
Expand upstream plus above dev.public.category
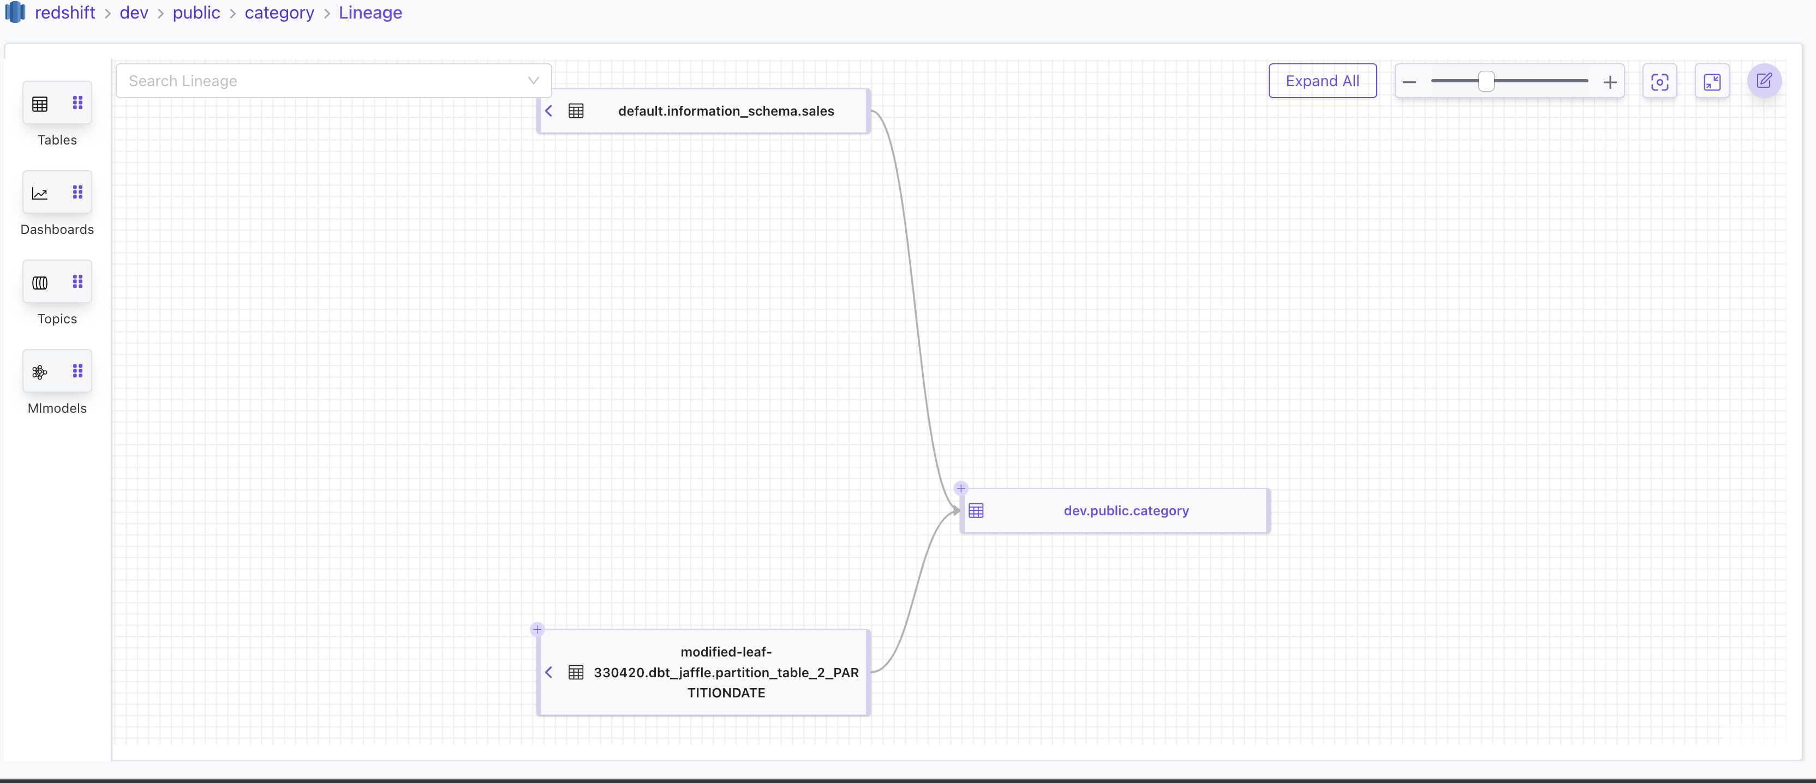(x=961, y=487)
